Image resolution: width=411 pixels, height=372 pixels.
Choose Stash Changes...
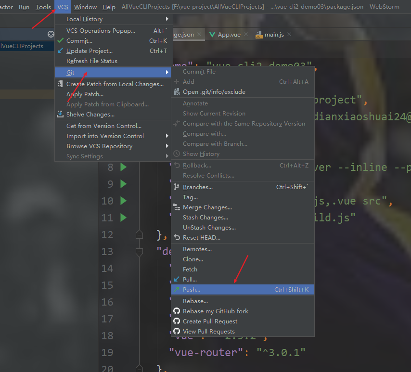tap(243, 218)
